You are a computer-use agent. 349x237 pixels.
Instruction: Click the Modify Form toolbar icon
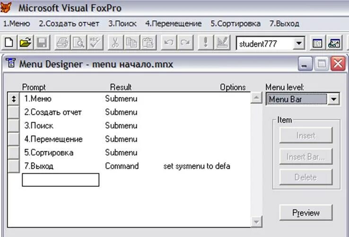click(x=222, y=42)
